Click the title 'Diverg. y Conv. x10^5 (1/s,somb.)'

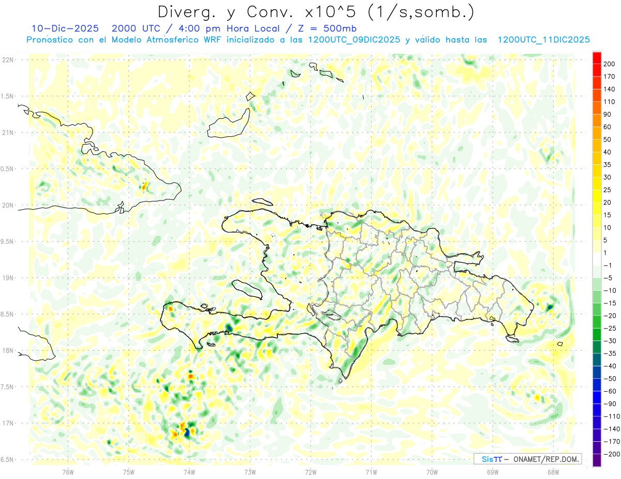(315, 12)
